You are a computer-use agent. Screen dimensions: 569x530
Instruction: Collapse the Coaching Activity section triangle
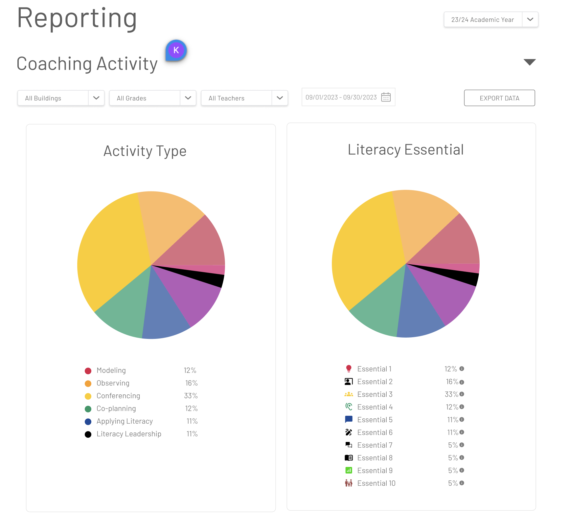[x=529, y=62]
